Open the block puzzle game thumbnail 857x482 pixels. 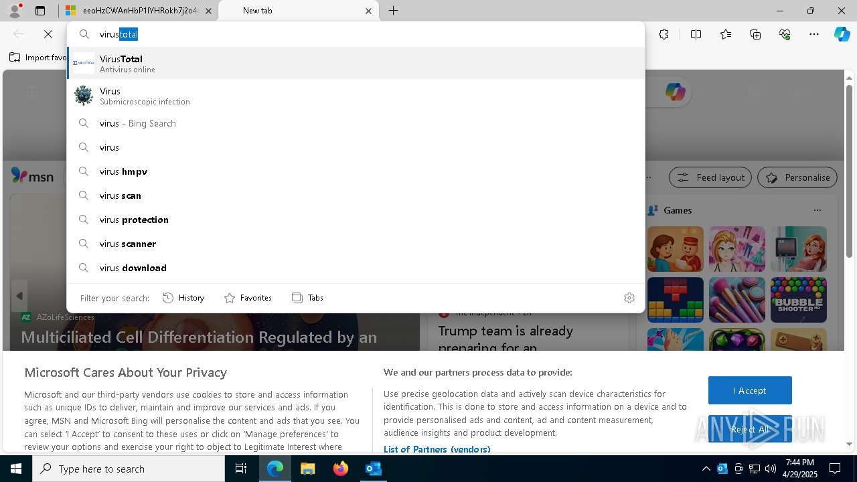coord(676,300)
